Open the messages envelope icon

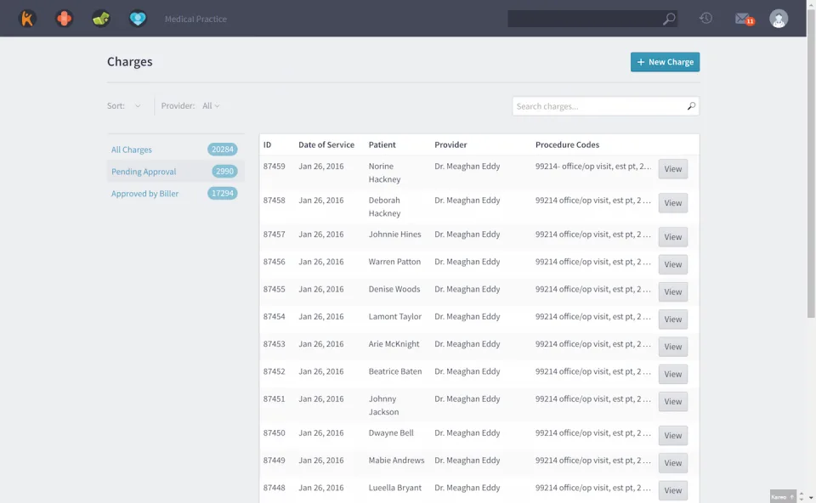tap(745, 20)
